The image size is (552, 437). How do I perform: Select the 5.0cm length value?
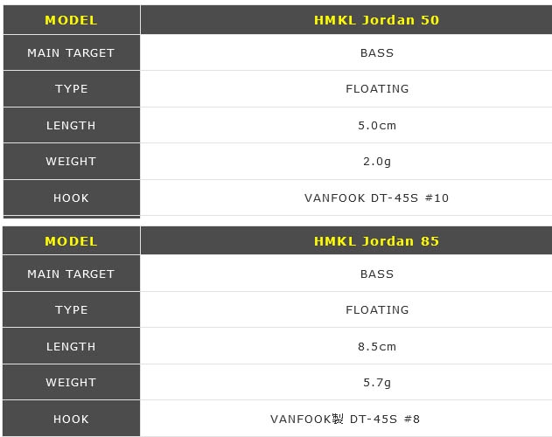pyautogui.click(x=377, y=125)
